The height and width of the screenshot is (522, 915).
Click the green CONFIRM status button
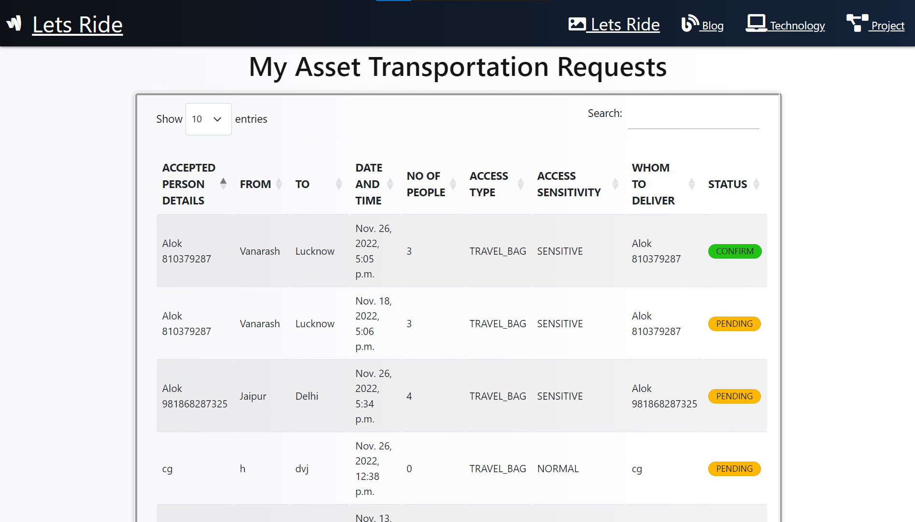734,251
